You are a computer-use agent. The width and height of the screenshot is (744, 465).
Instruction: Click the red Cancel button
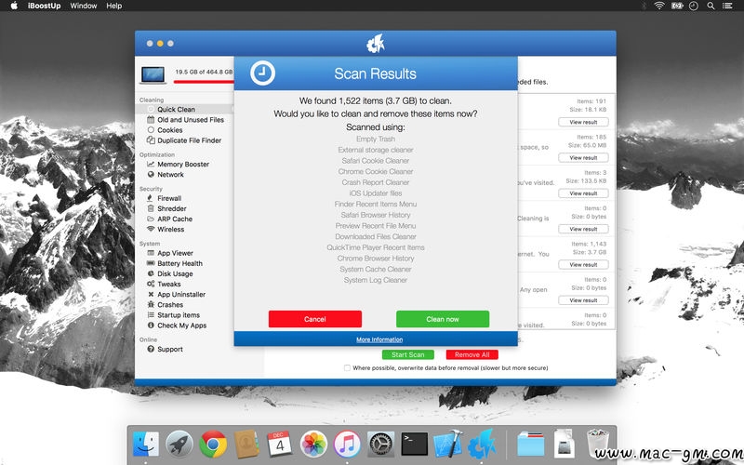[315, 319]
